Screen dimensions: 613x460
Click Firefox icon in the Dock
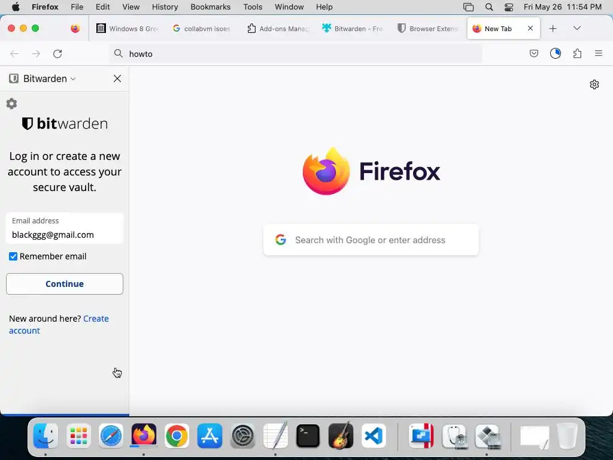(x=144, y=436)
